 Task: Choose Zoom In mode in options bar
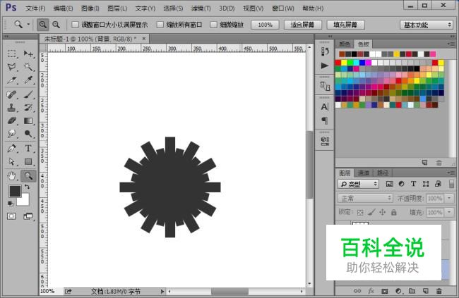(x=43, y=25)
